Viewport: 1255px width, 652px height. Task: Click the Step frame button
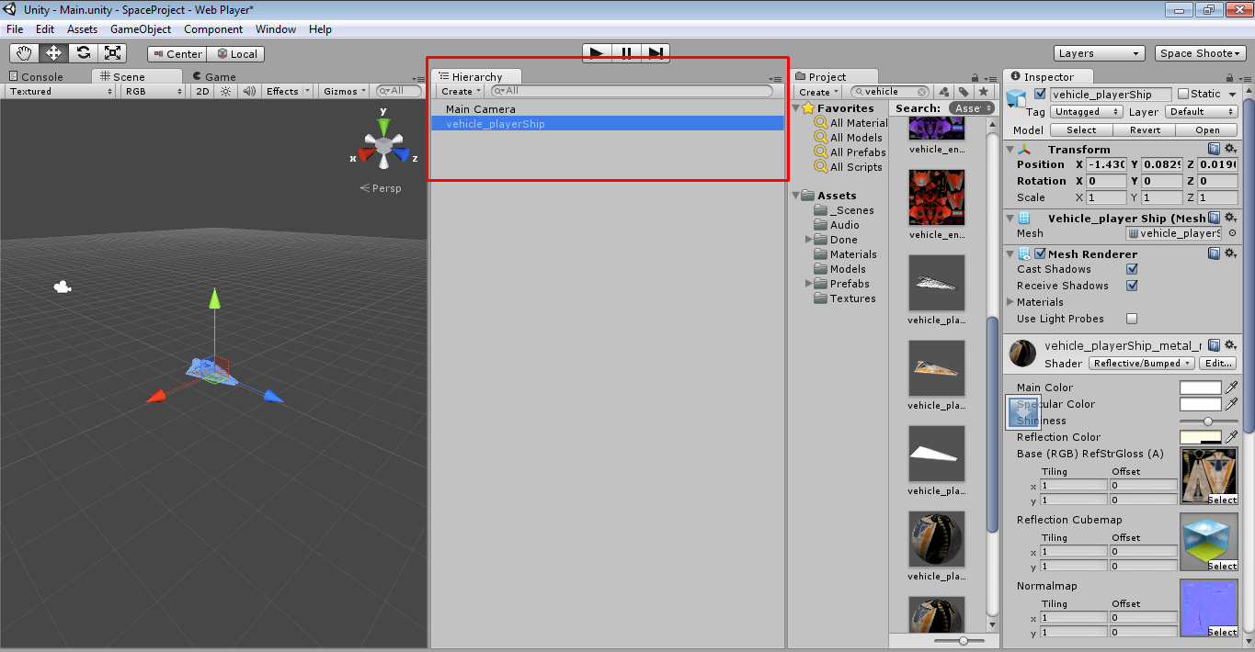click(656, 53)
